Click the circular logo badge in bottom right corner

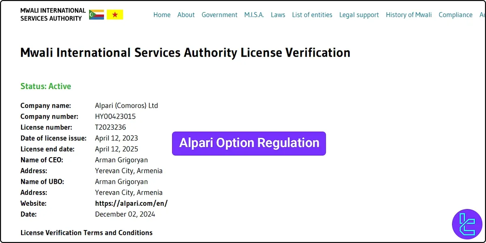pos(467,224)
